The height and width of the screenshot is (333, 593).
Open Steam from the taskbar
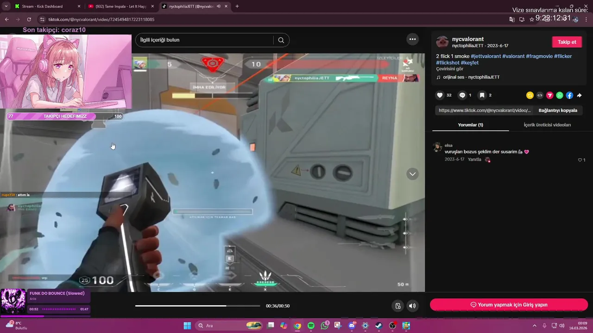pyautogui.click(x=379, y=326)
